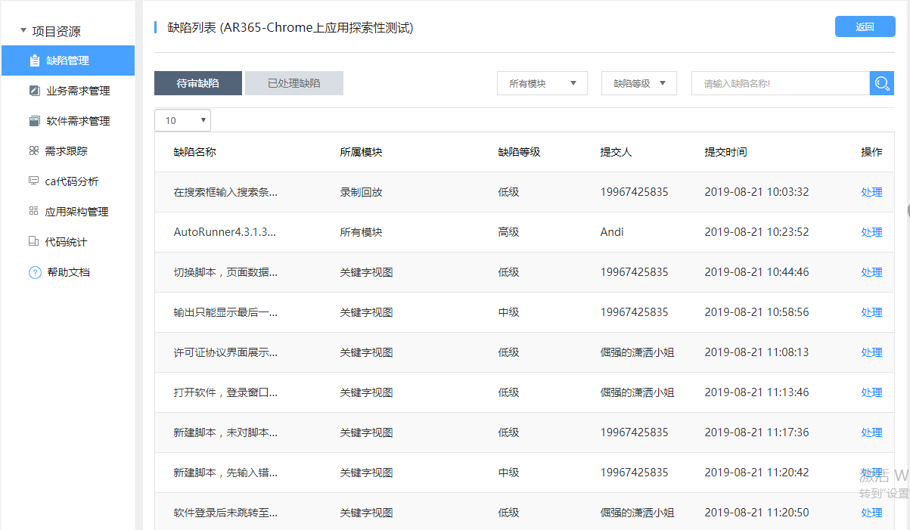Screen dimensions: 910x530
Task: Click the 应用架构管理 grid icon
Action: pyautogui.click(x=33, y=212)
